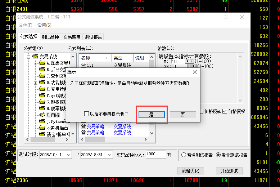
Task: Click the 说明 column header
Action: point(141,58)
